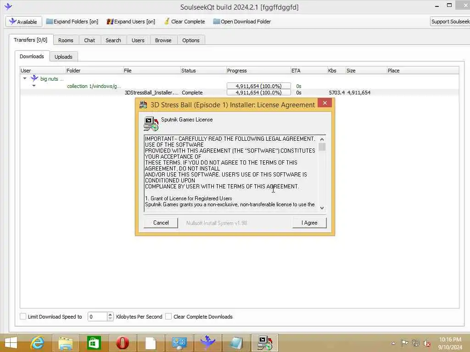Sort by the Kbs column header
Viewport: 470px width, 352px height.
point(336,70)
